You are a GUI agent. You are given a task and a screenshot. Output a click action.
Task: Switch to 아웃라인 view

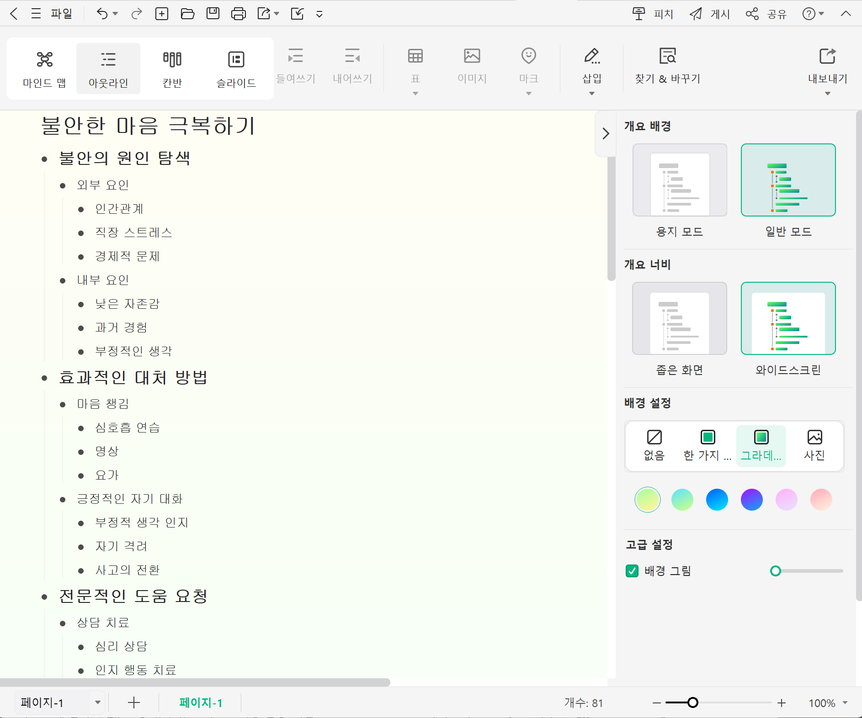(108, 69)
